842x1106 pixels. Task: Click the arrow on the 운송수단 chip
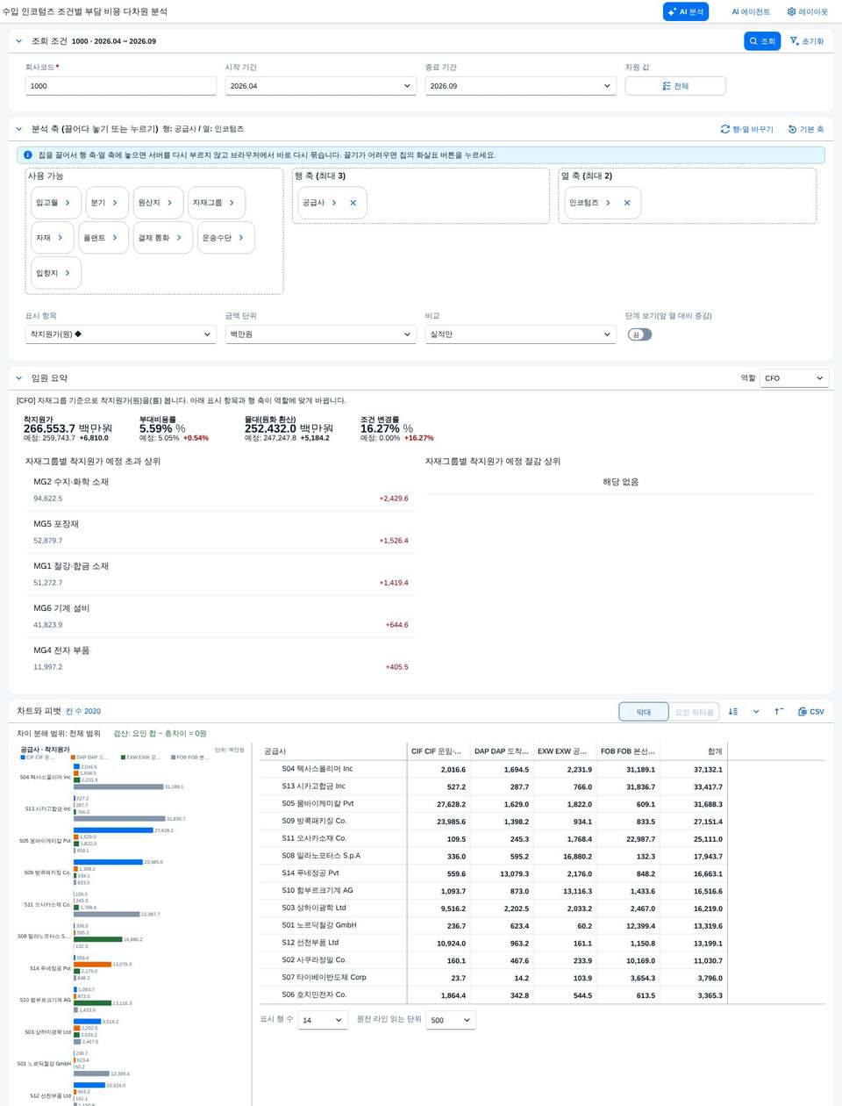click(x=241, y=238)
